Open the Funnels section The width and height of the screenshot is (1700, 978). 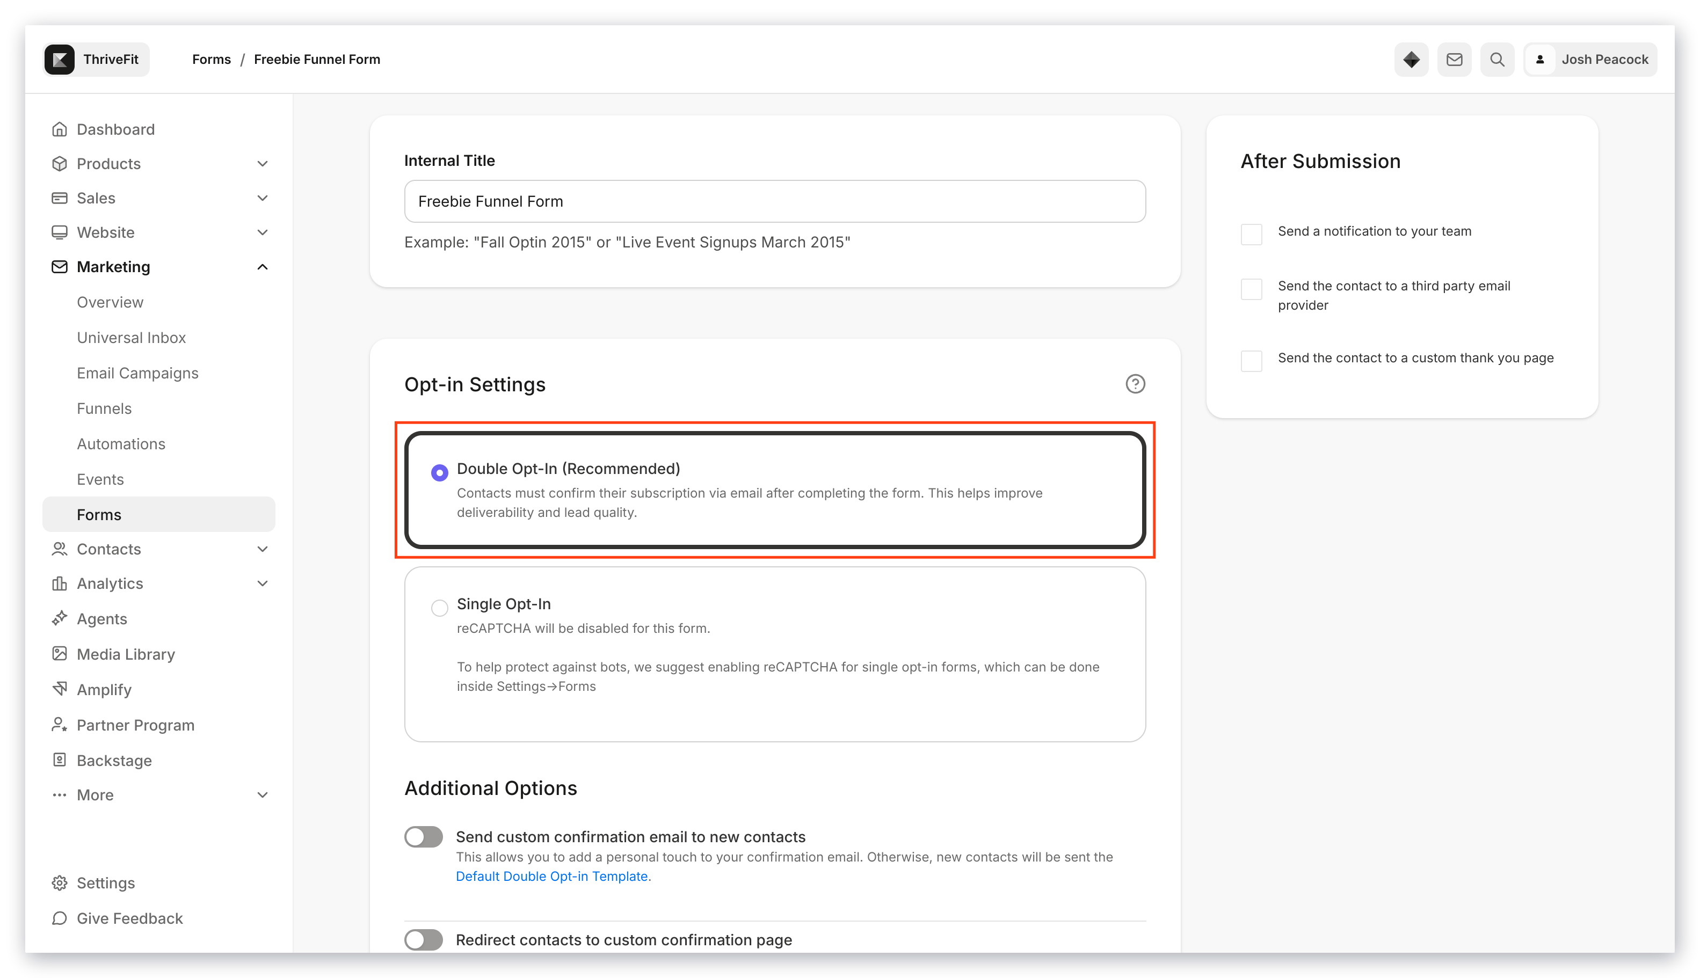104,408
